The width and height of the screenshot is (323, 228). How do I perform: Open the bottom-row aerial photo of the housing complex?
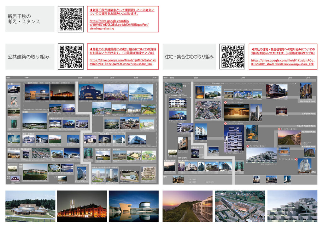pyautogui.click(x=240, y=206)
